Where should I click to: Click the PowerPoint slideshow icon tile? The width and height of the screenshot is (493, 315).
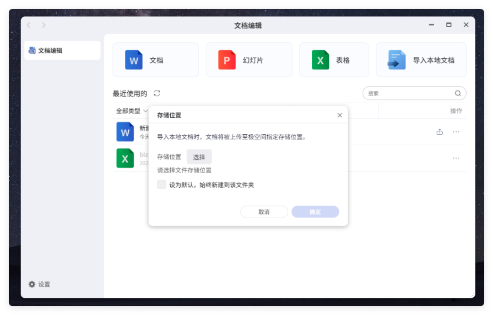click(x=227, y=60)
